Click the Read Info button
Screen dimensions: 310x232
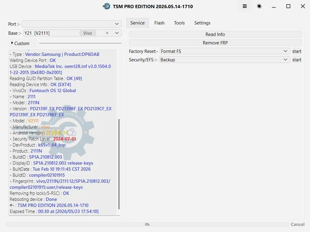[x=215, y=34]
